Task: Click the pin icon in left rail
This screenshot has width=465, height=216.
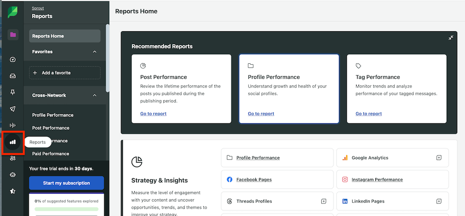Action: 13,93
